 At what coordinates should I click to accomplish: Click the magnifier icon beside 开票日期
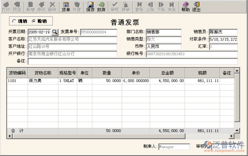[x=55, y=32]
